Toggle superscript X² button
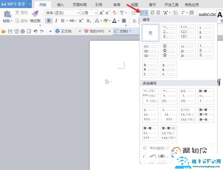Image resolution: width=223 pixels, height=170 pixels. pos(81,21)
